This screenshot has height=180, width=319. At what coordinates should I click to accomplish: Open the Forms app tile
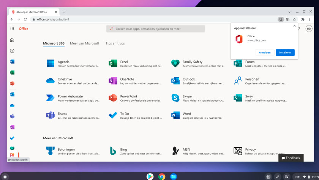260,64
